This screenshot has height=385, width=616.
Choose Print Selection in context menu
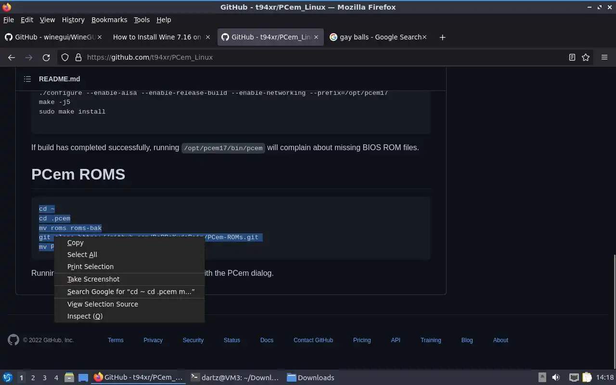point(129,267)
